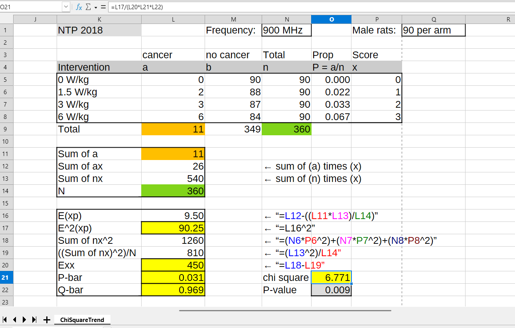The width and height of the screenshot is (515, 328).
Task: Jump to the last sheet arrow
Action: pos(34,320)
